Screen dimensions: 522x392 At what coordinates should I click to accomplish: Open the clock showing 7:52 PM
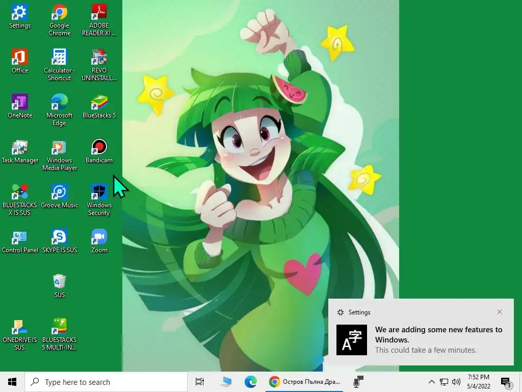(x=478, y=382)
